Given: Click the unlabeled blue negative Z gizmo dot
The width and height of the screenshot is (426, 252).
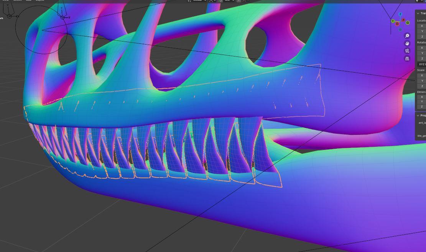Looking at the screenshot, I should pos(400,30).
